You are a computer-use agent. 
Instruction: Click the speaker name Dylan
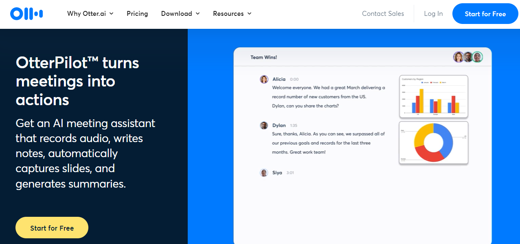(279, 125)
